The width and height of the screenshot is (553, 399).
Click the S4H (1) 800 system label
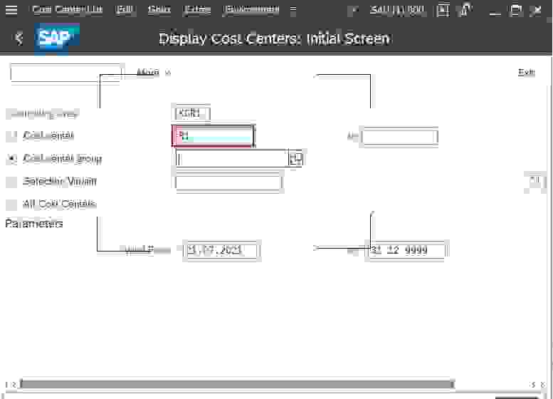click(x=397, y=10)
